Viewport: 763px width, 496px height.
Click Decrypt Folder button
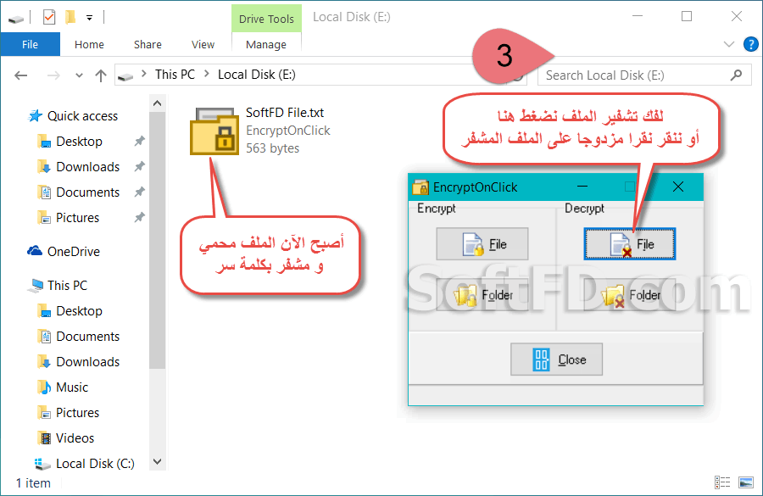(629, 295)
